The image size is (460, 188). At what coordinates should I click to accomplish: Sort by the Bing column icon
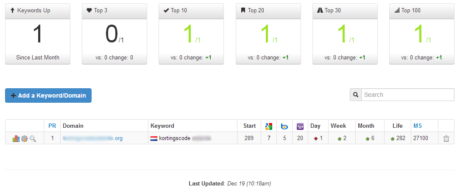[284, 126]
